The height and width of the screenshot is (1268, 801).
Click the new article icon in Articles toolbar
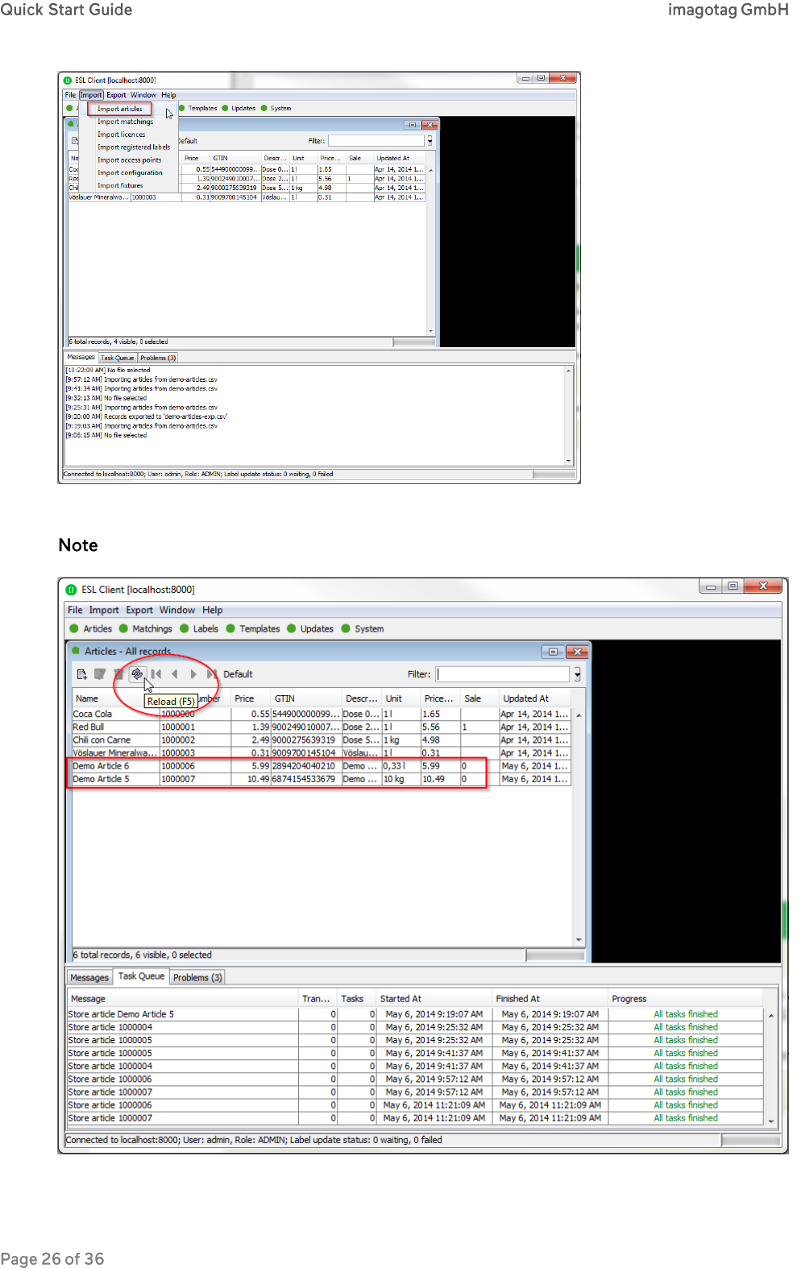click(x=81, y=674)
